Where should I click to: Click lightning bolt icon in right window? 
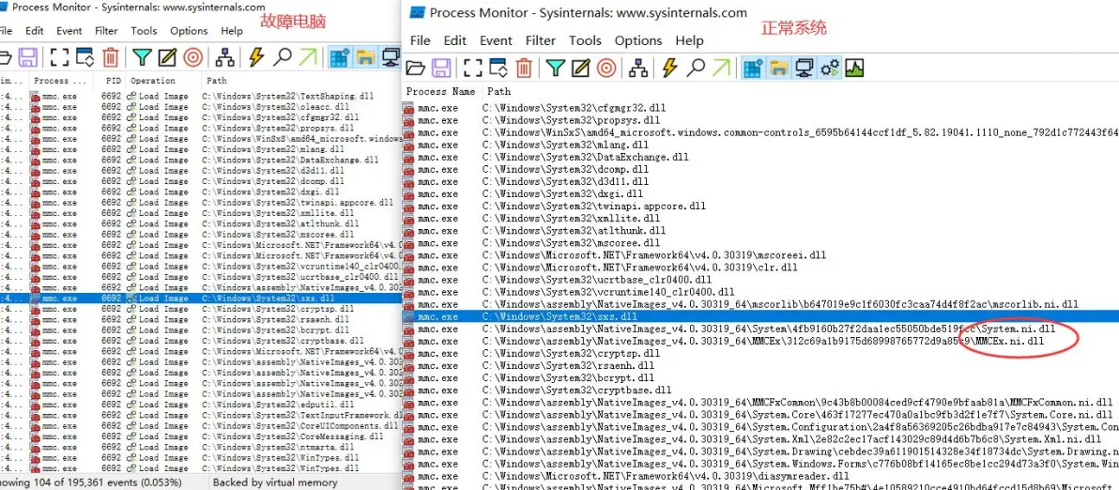(669, 68)
